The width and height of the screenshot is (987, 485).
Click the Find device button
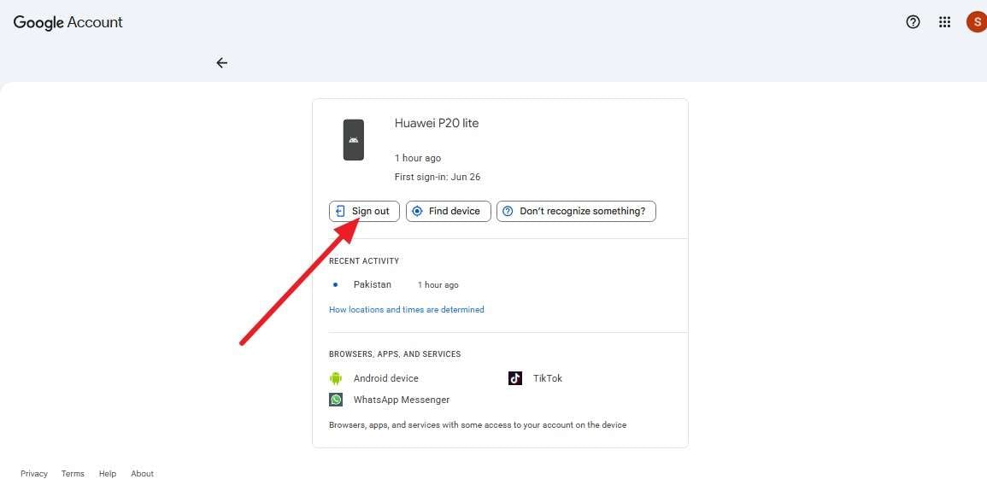point(448,212)
